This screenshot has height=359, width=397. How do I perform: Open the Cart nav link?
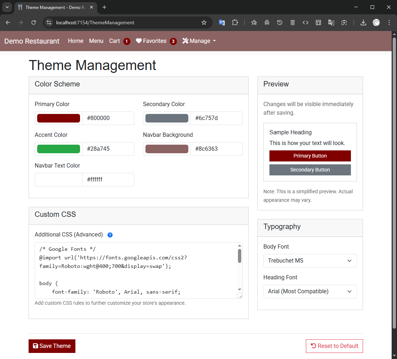(x=114, y=41)
